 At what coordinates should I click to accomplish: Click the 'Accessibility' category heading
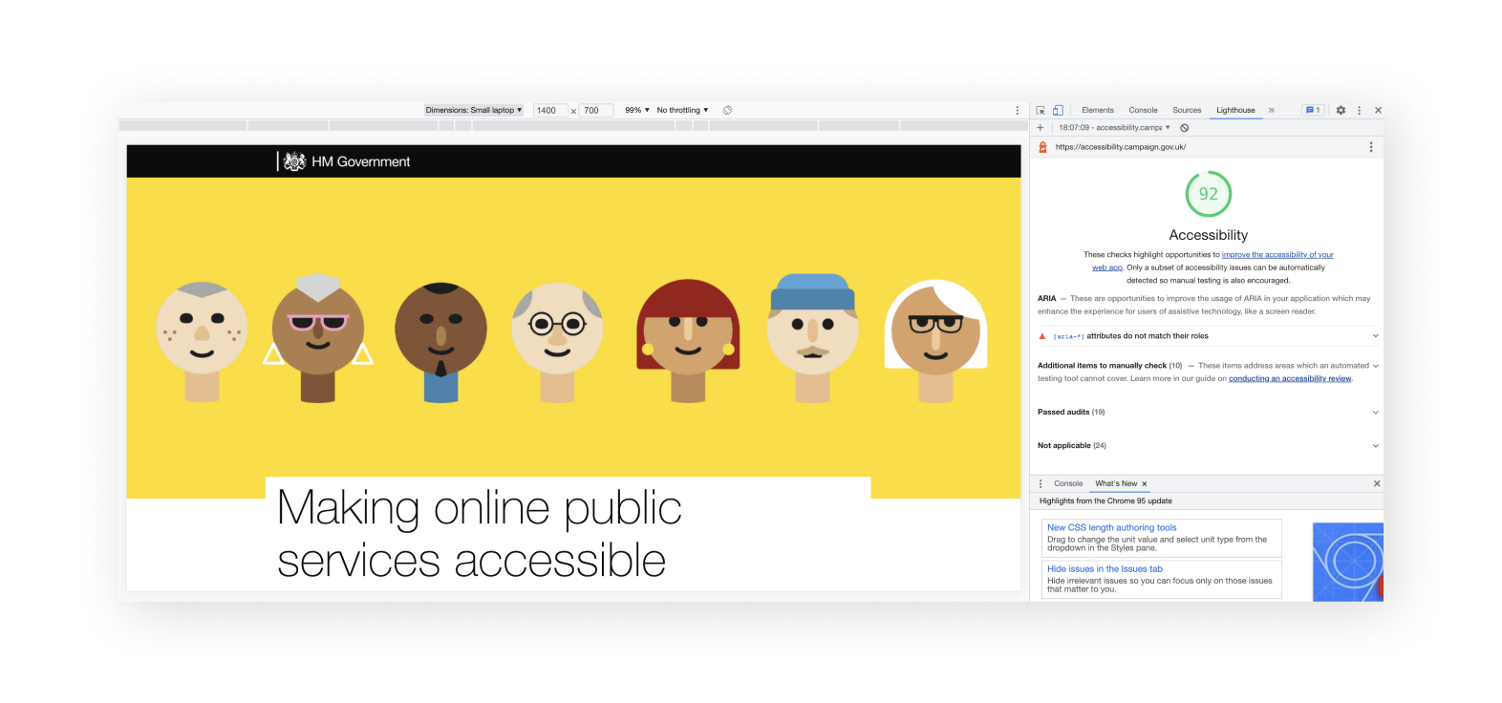click(1209, 235)
